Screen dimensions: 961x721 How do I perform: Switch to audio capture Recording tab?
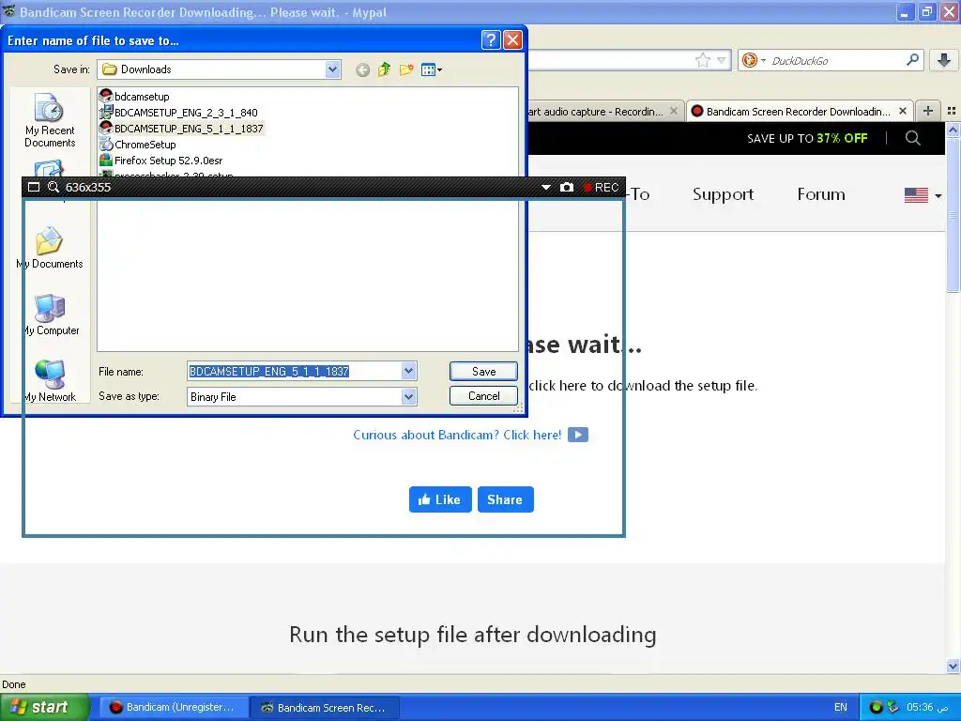point(598,112)
